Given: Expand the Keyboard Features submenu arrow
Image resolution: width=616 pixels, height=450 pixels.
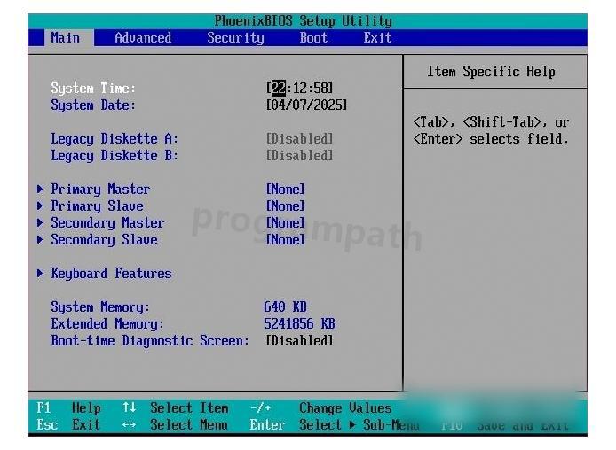Looking at the screenshot, I should [x=41, y=274].
